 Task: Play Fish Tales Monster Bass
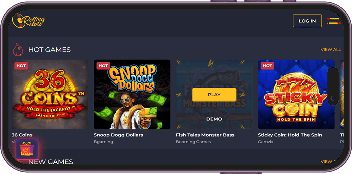click(x=214, y=95)
